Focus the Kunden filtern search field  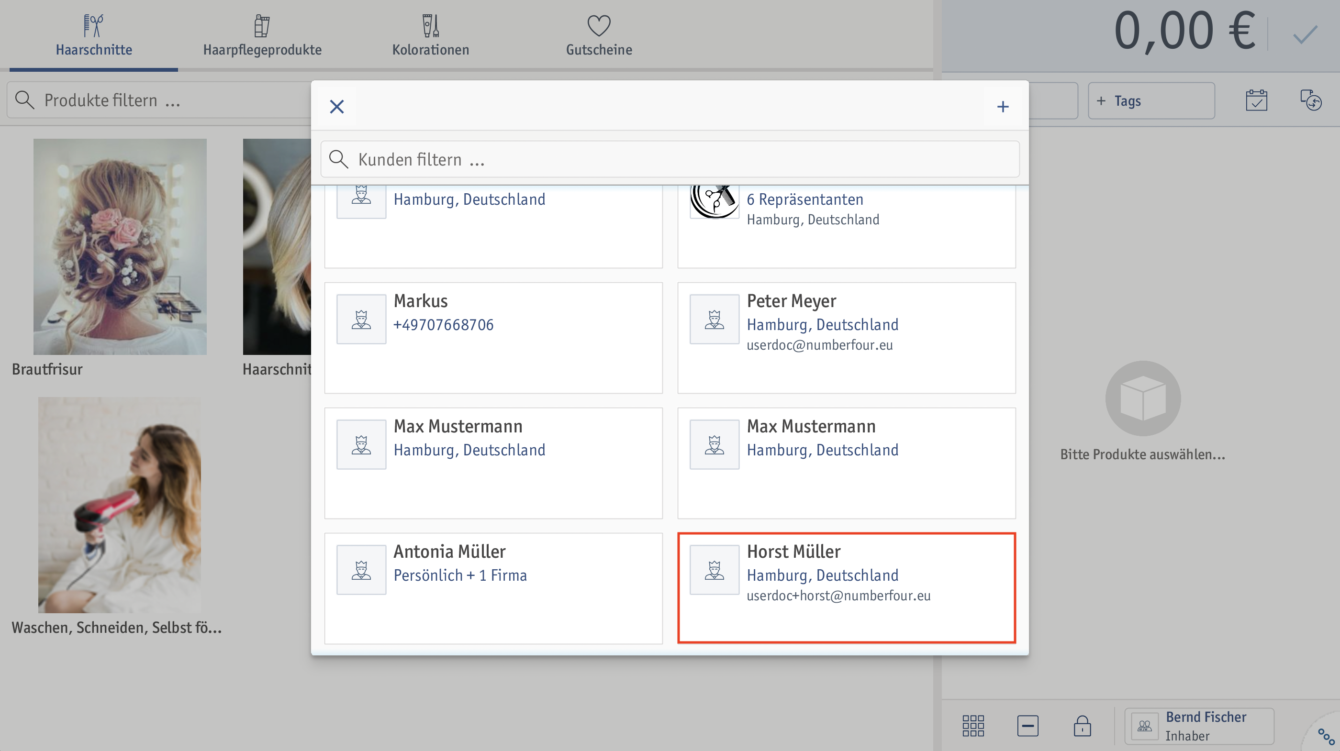point(670,159)
